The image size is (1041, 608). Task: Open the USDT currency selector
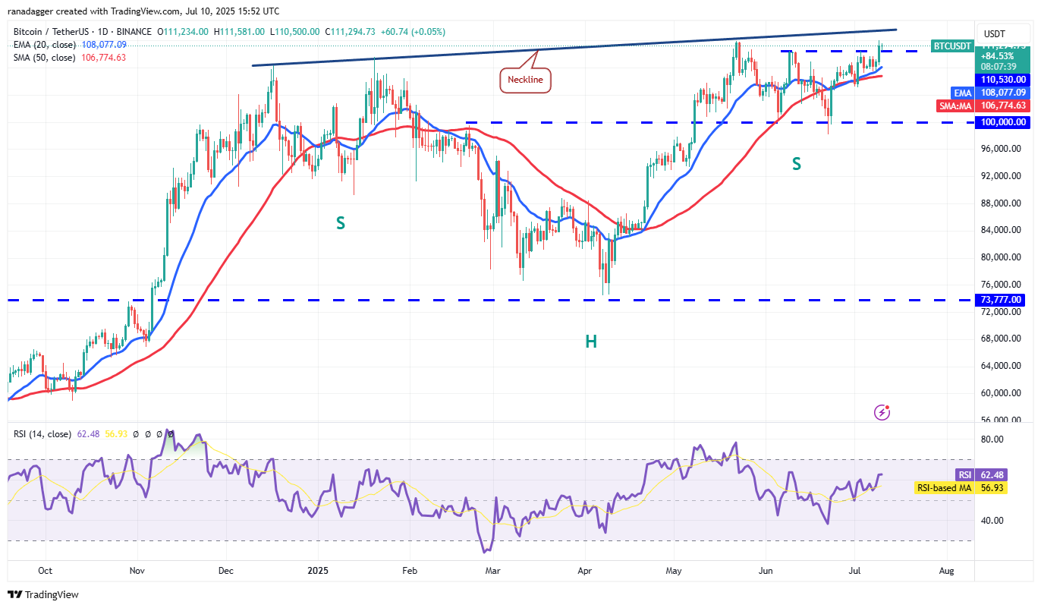click(x=993, y=33)
